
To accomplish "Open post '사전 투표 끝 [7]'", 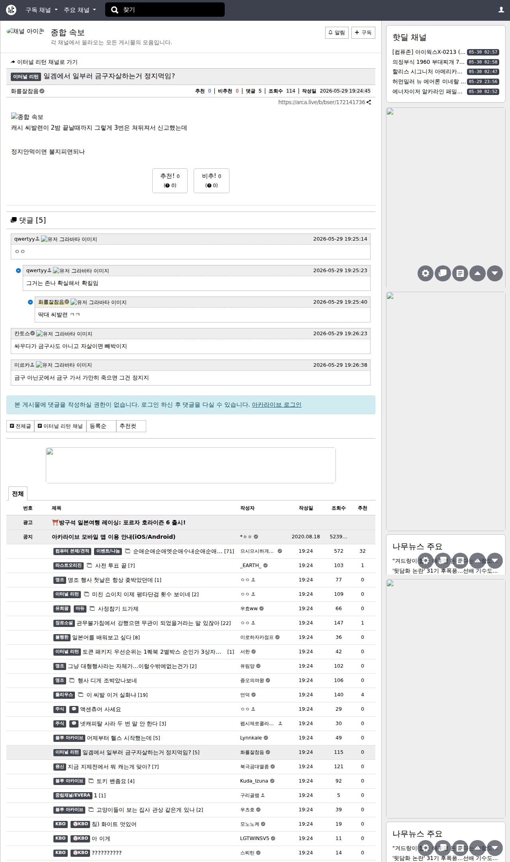I will click(x=115, y=566).
